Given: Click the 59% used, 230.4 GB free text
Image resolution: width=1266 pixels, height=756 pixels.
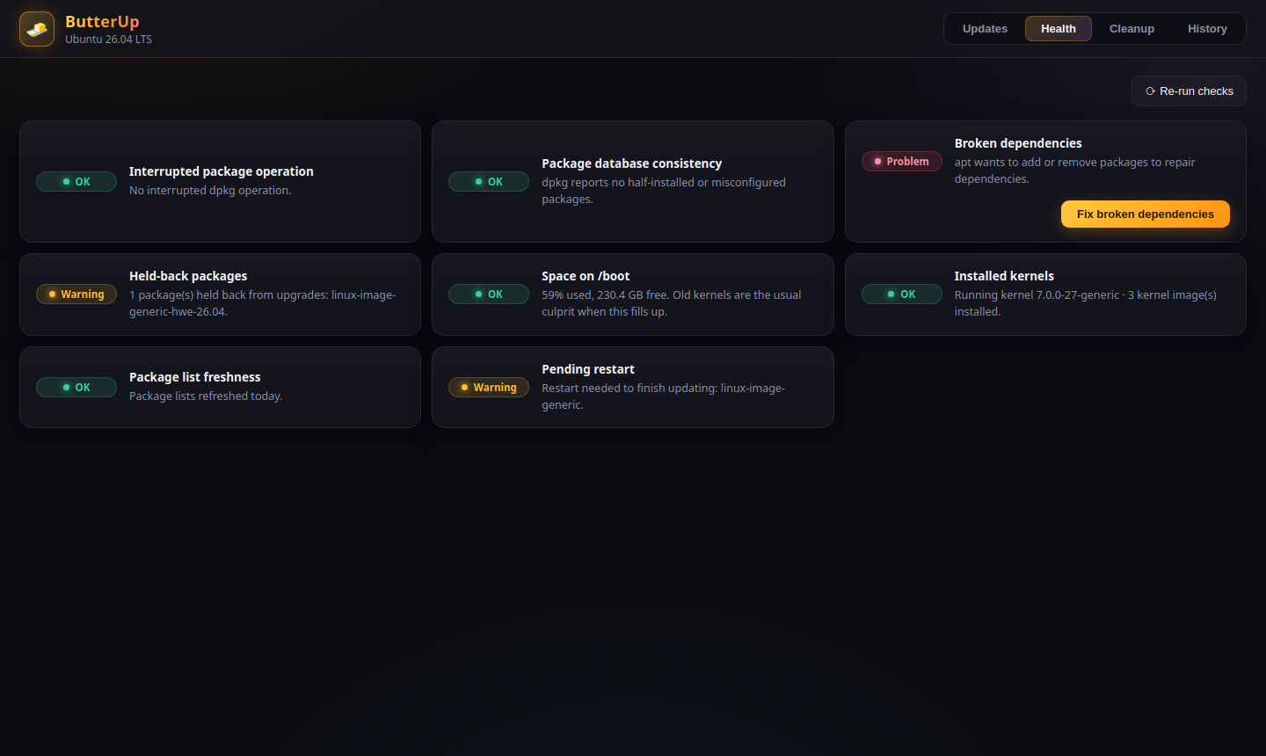Looking at the screenshot, I should (672, 303).
